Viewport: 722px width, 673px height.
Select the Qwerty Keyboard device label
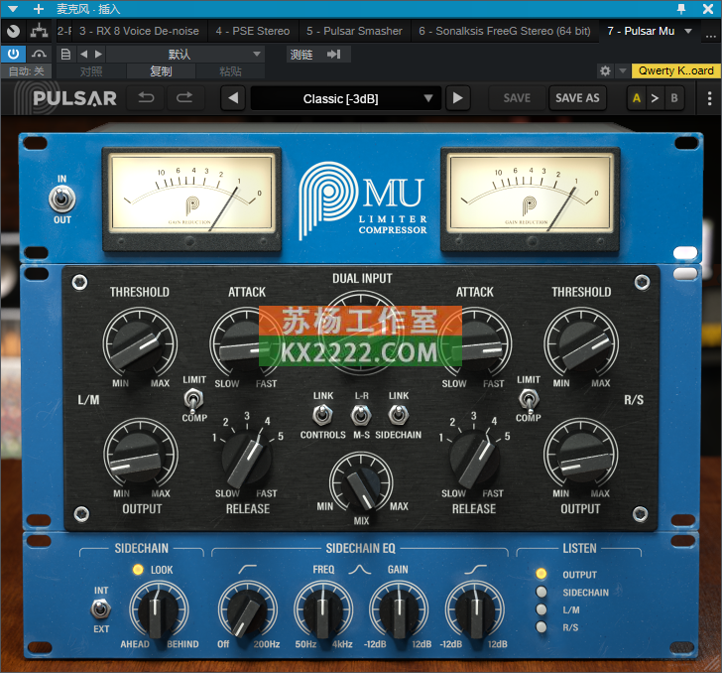[675, 71]
